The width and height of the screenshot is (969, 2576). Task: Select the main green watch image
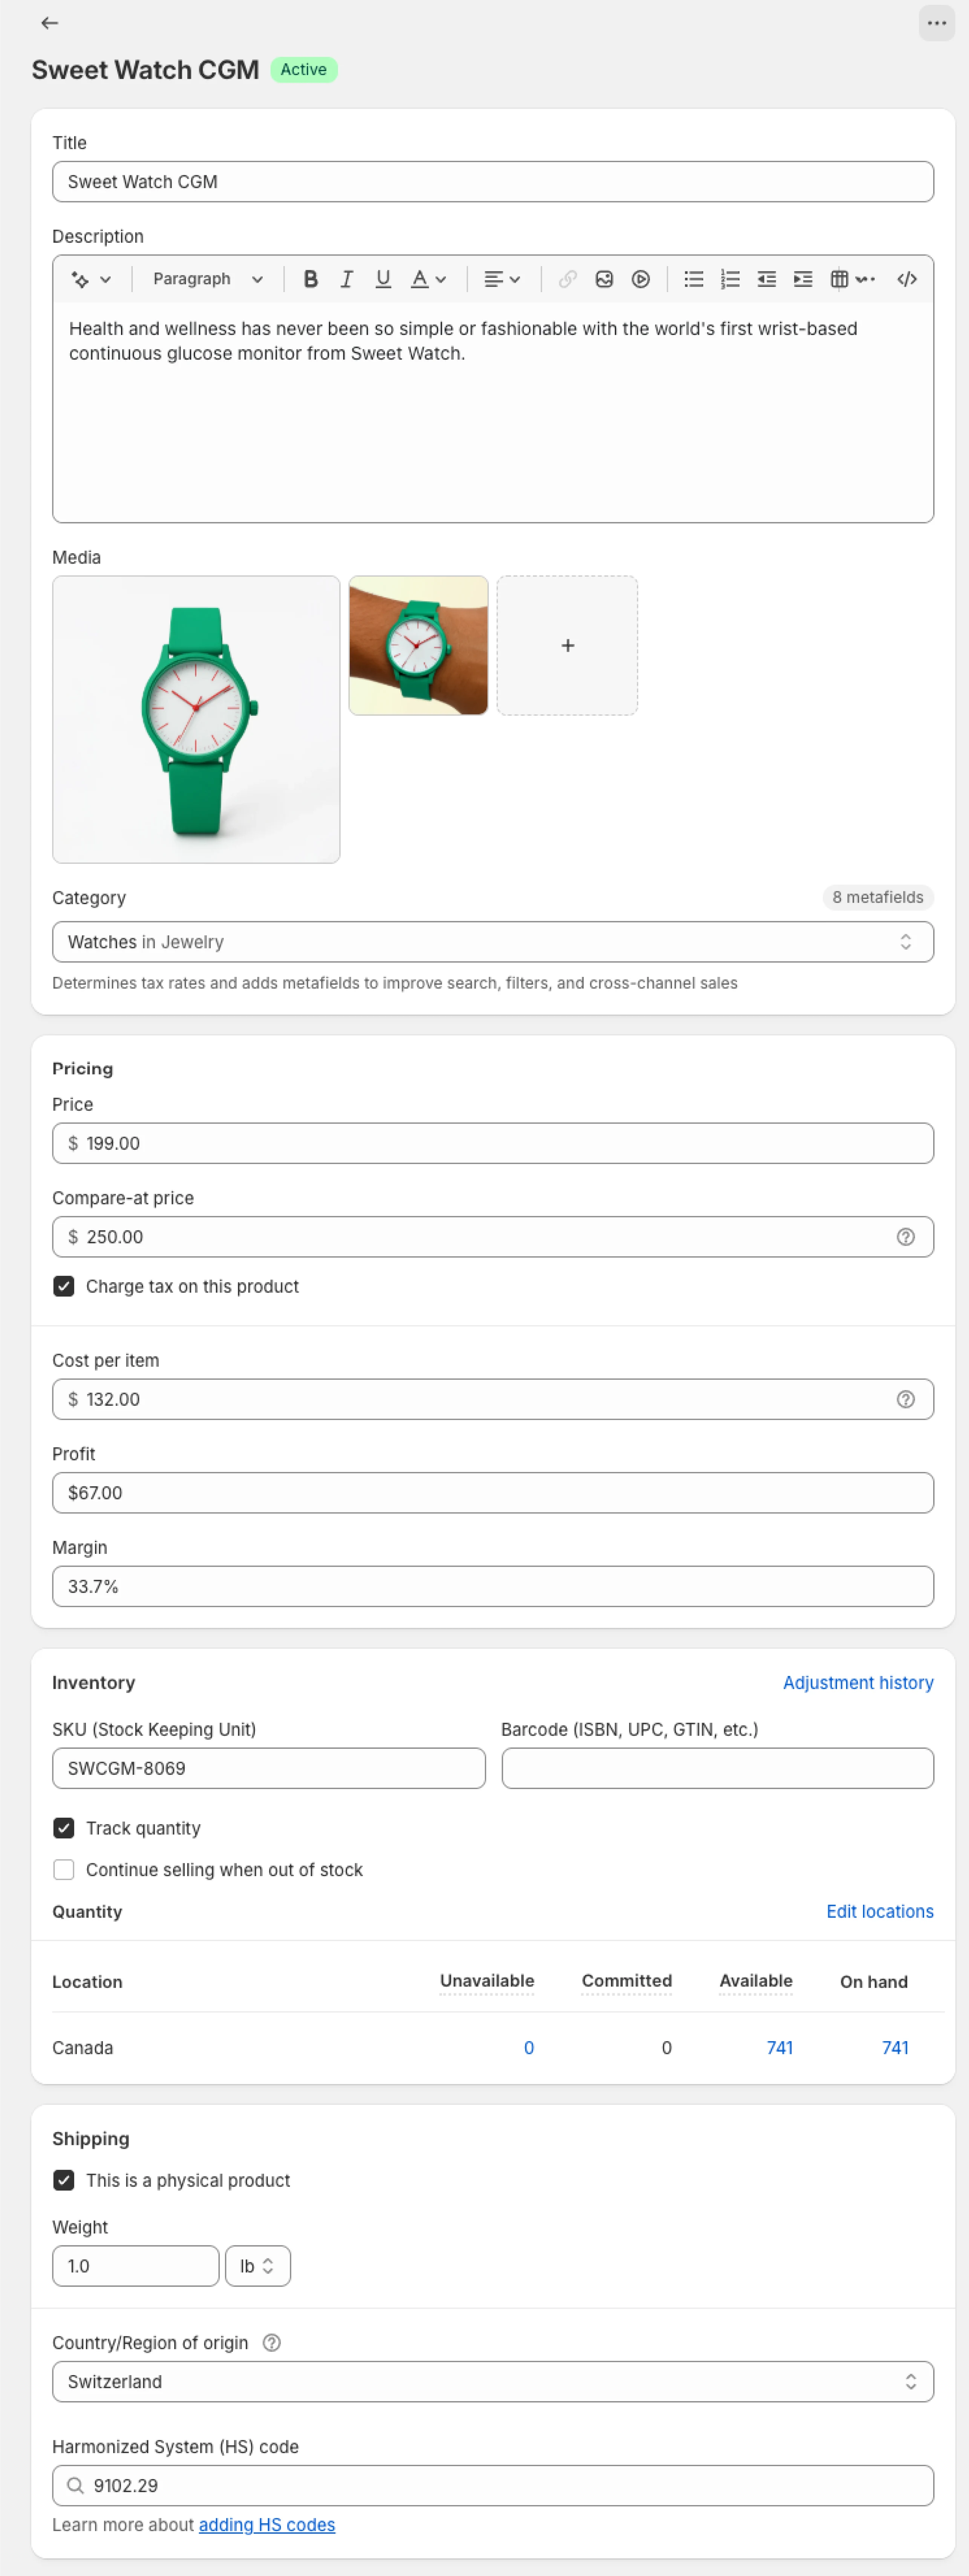[196, 719]
